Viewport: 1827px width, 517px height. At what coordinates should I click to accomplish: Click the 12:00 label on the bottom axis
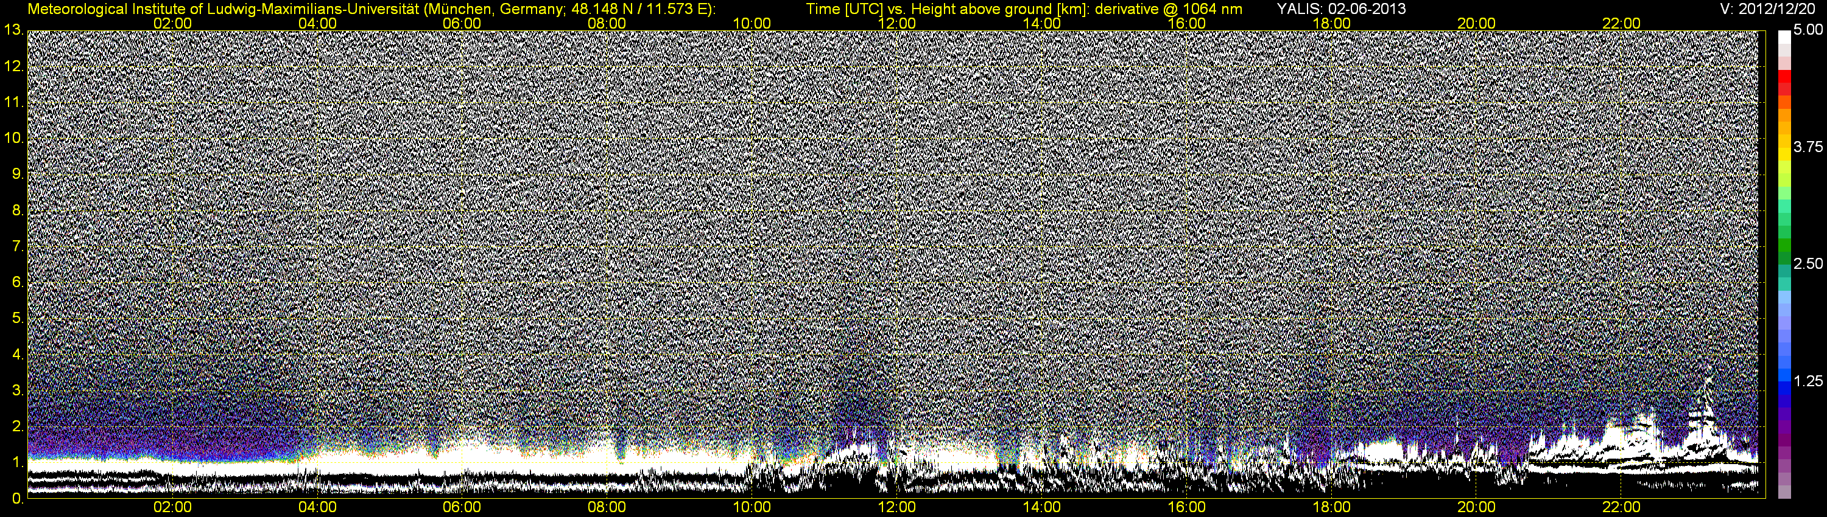tap(897, 508)
